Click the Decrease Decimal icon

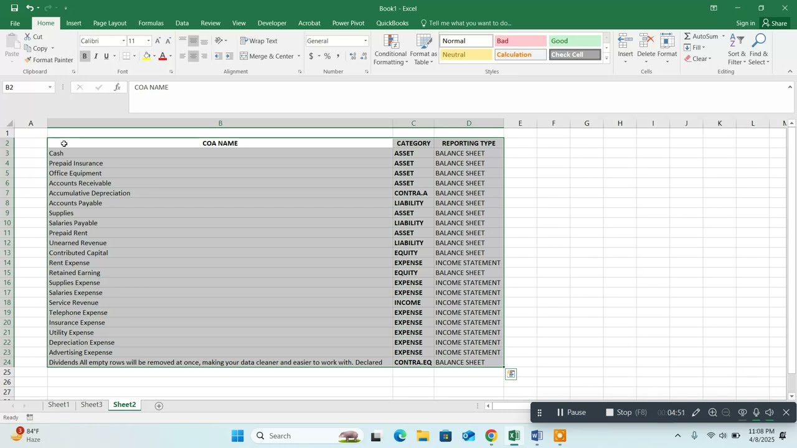pyautogui.click(x=364, y=56)
